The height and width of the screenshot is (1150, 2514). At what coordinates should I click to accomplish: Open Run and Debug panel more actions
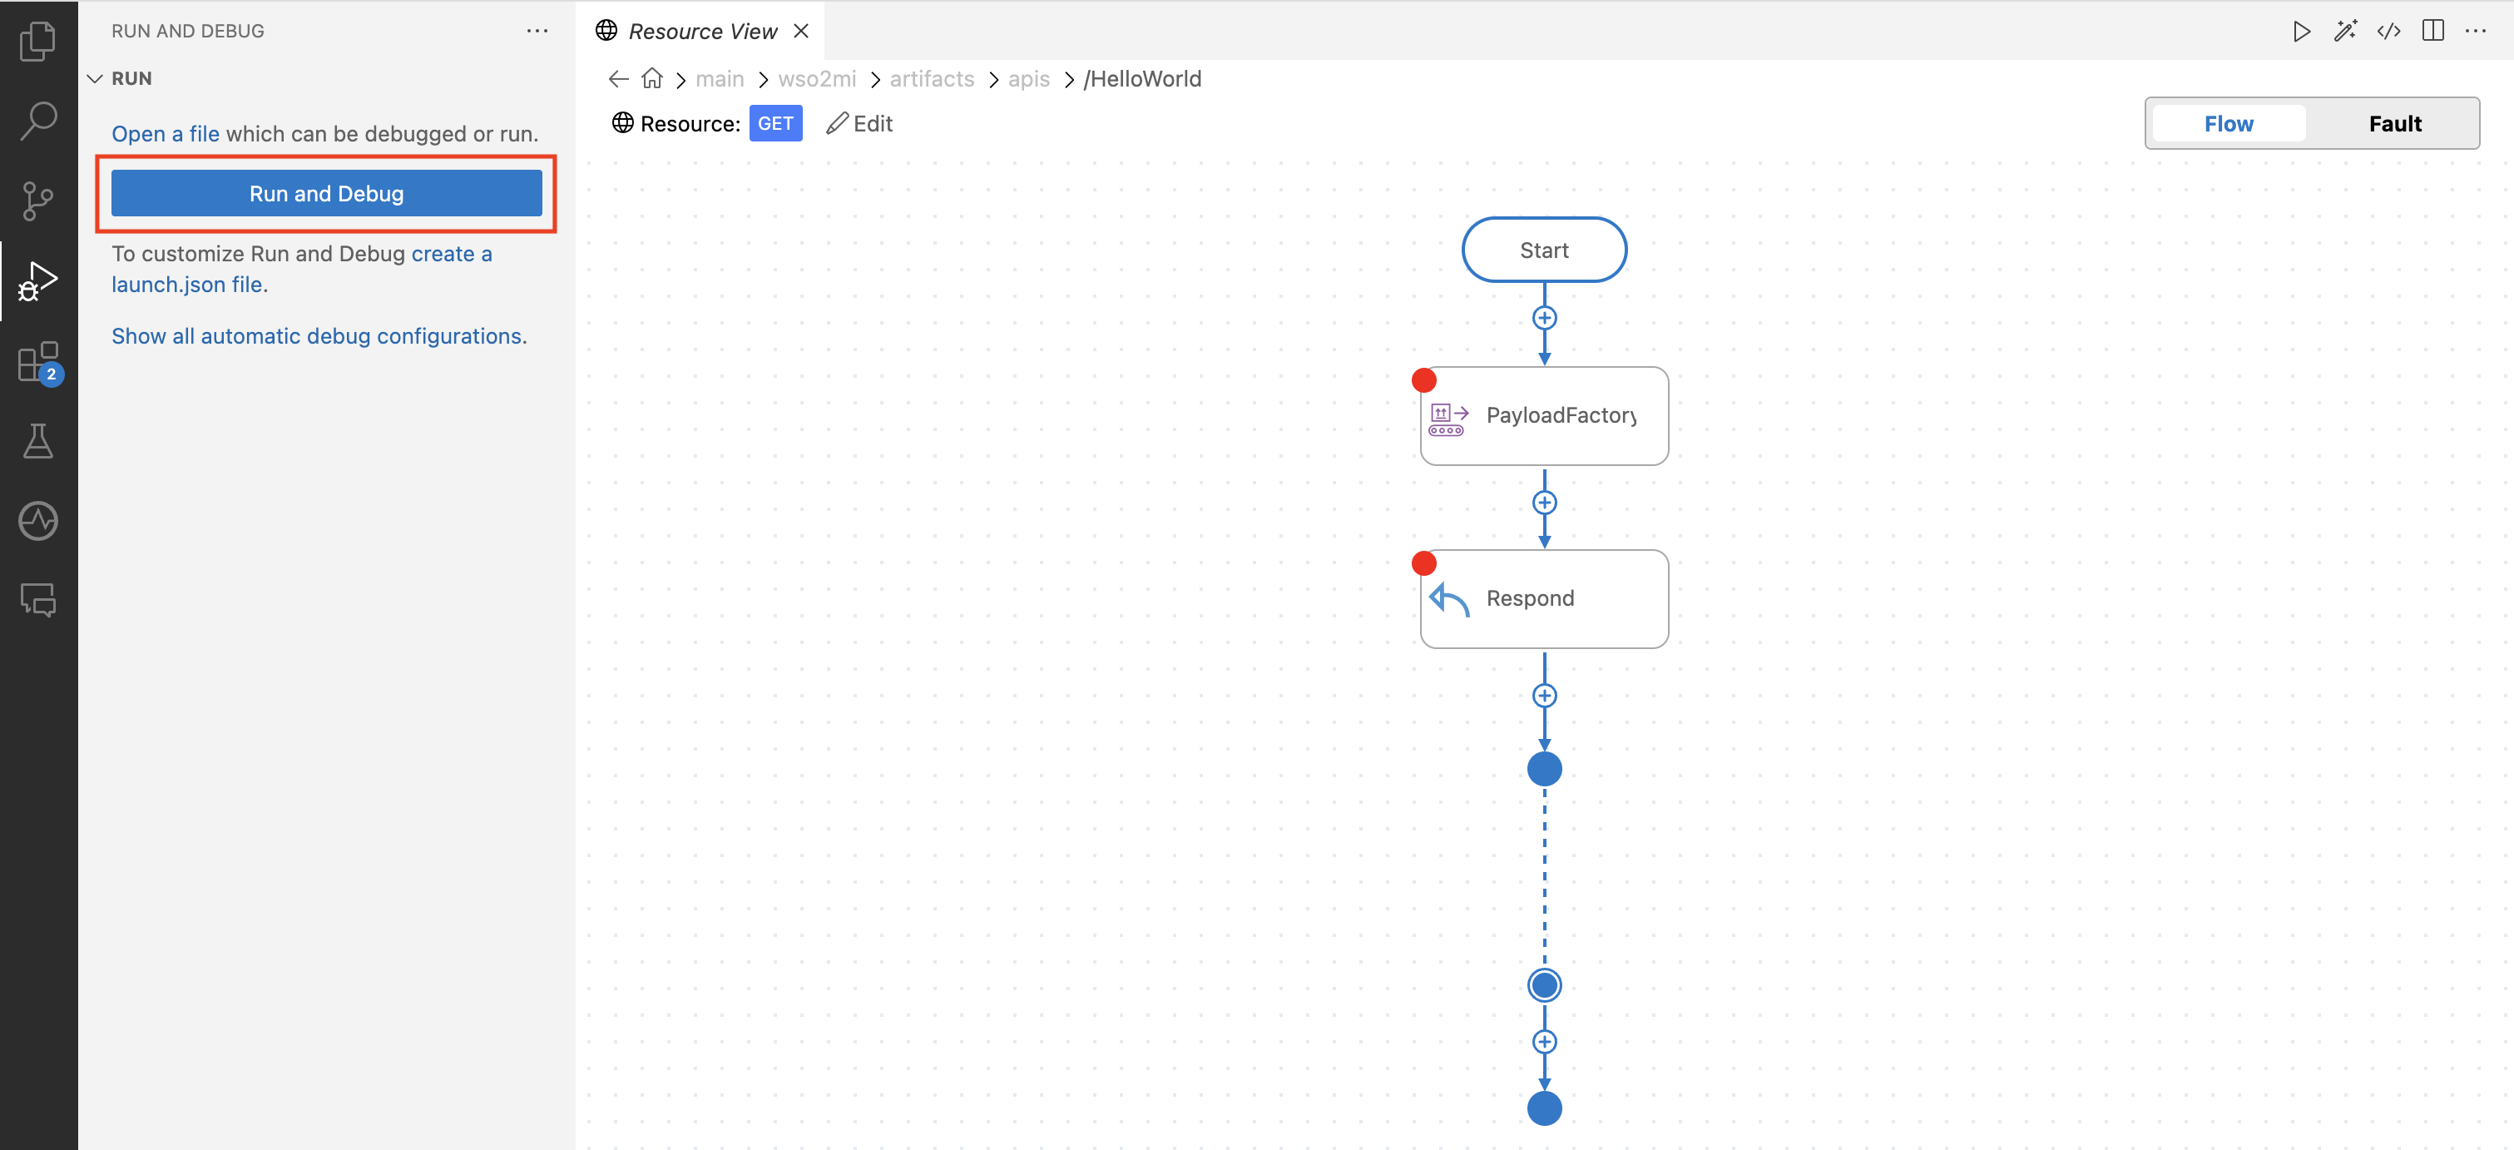tap(537, 32)
